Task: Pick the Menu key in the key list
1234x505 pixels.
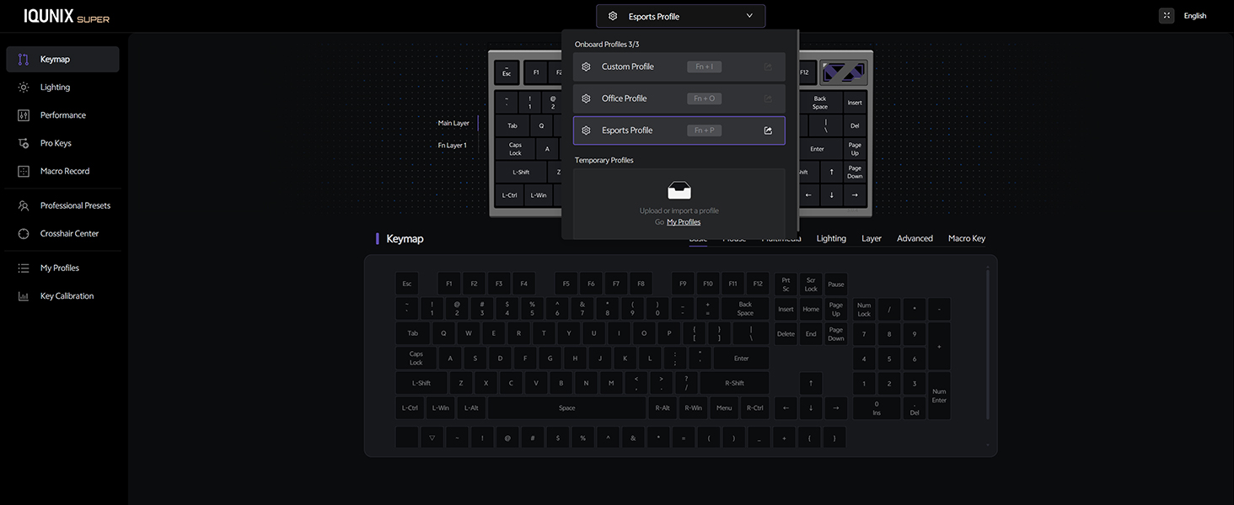Action: [723, 408]
